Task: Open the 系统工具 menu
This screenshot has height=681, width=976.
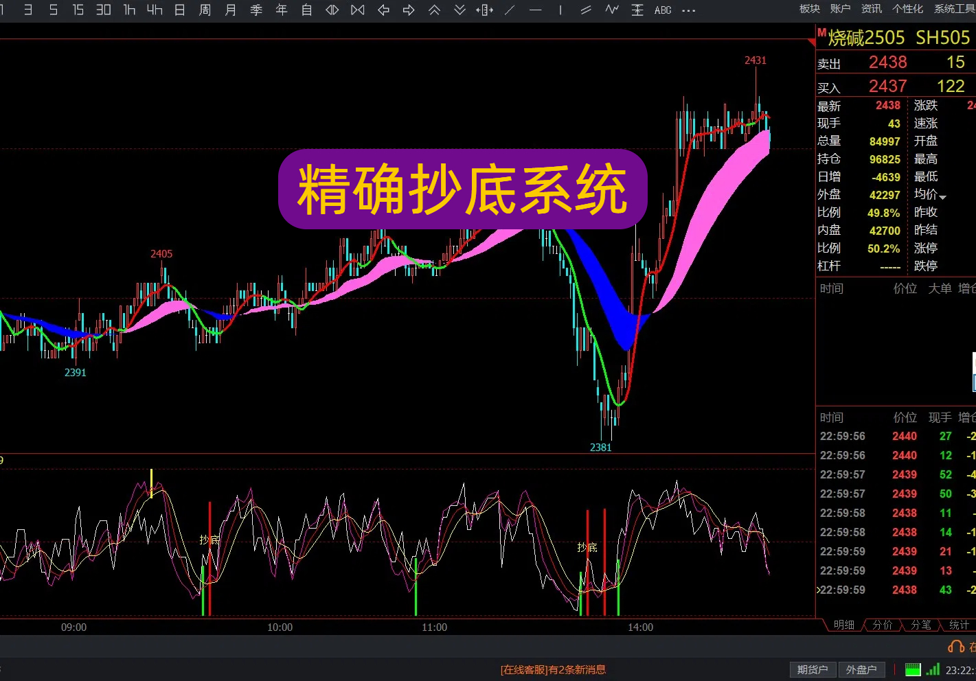Action: tap(955, 9)
